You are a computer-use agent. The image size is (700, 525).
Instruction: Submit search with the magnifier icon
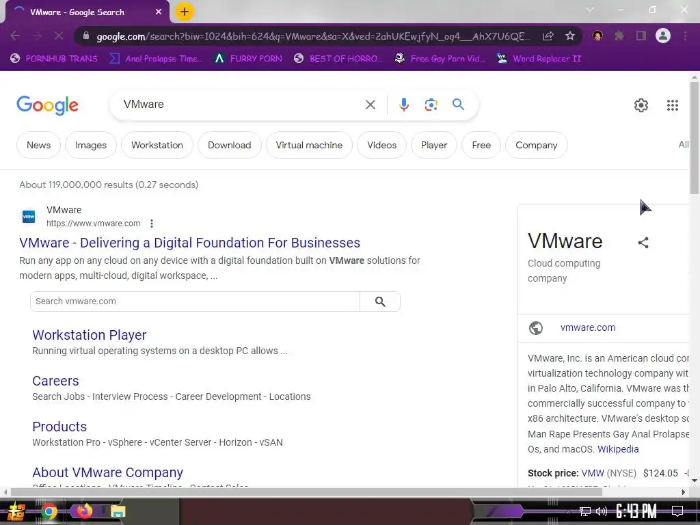(458, 105)
